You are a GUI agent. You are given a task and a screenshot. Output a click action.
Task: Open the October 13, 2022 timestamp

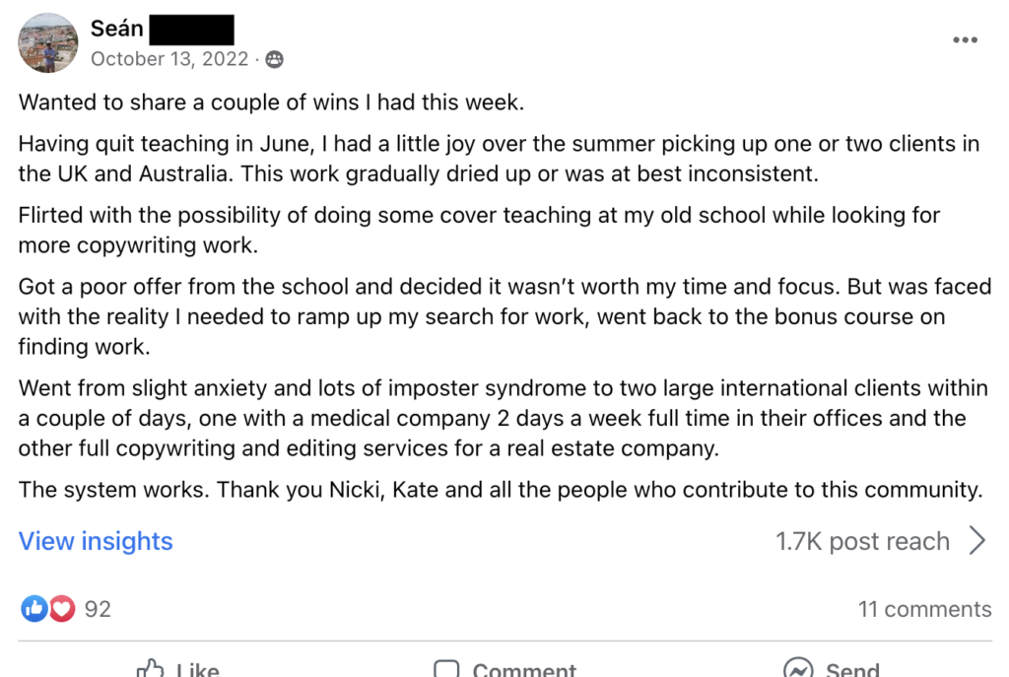click(169, 58)
